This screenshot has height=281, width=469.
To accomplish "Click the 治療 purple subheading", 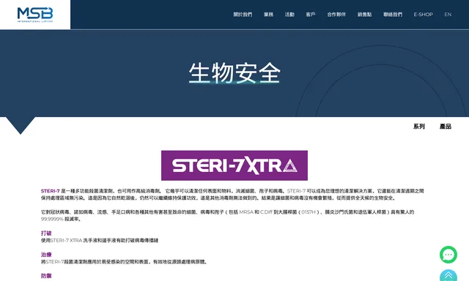I will coord(46,255).
